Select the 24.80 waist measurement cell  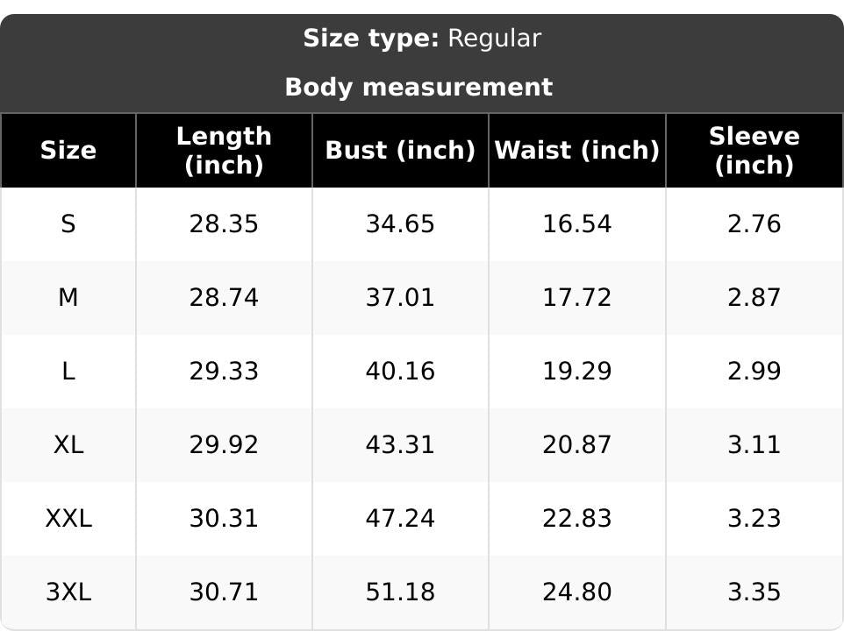(x=577, y=592)
